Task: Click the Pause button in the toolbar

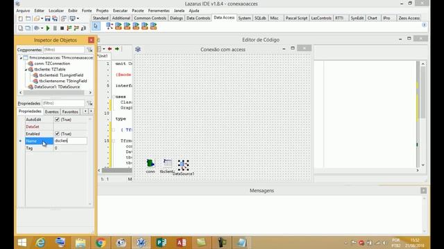Action: pos(55,28)
